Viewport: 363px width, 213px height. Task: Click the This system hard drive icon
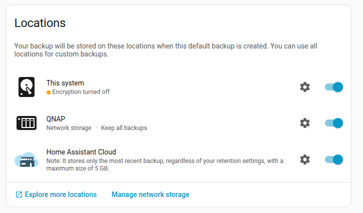(27, 87)
